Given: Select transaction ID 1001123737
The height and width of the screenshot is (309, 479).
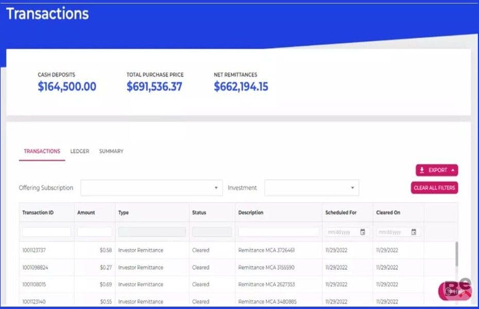Looking at the screenshot, I should tap(34, 250).
